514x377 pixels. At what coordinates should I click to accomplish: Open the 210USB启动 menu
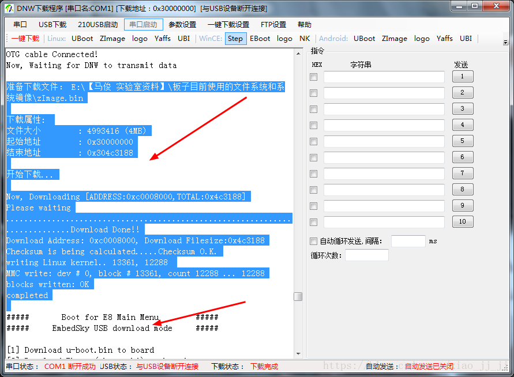point(97,25)
